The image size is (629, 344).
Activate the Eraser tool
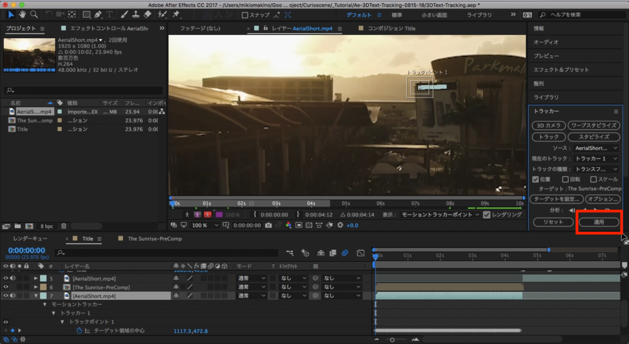point(147,15)
